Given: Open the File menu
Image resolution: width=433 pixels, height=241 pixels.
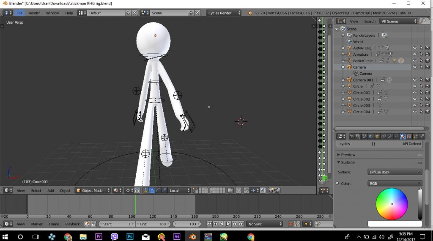Looking at the screenshot, I should pyautogui.click(x=19, y=13).
